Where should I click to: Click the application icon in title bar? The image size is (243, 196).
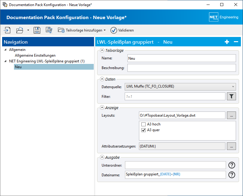5,5
